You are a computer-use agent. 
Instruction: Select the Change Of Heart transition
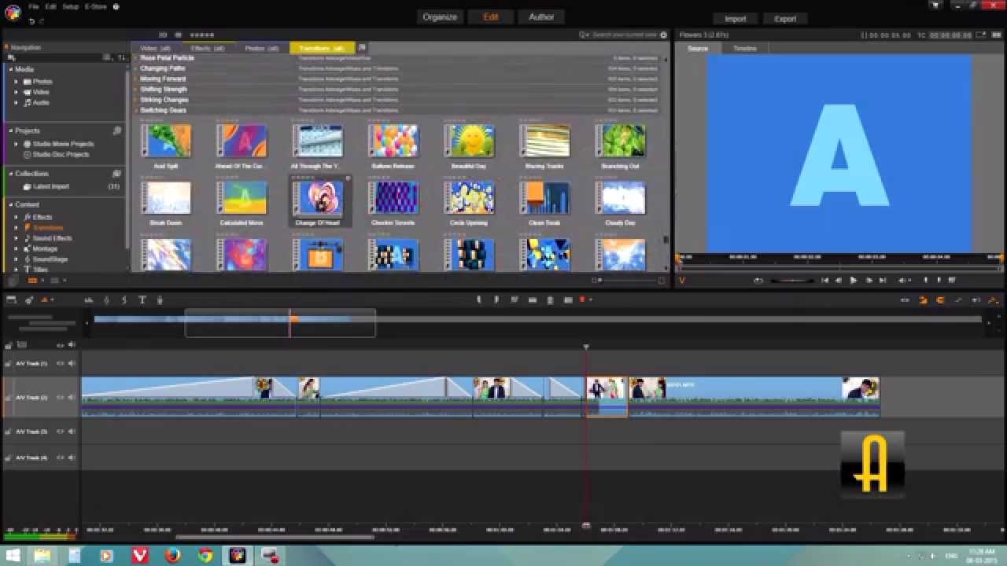(x=318, y=198)
